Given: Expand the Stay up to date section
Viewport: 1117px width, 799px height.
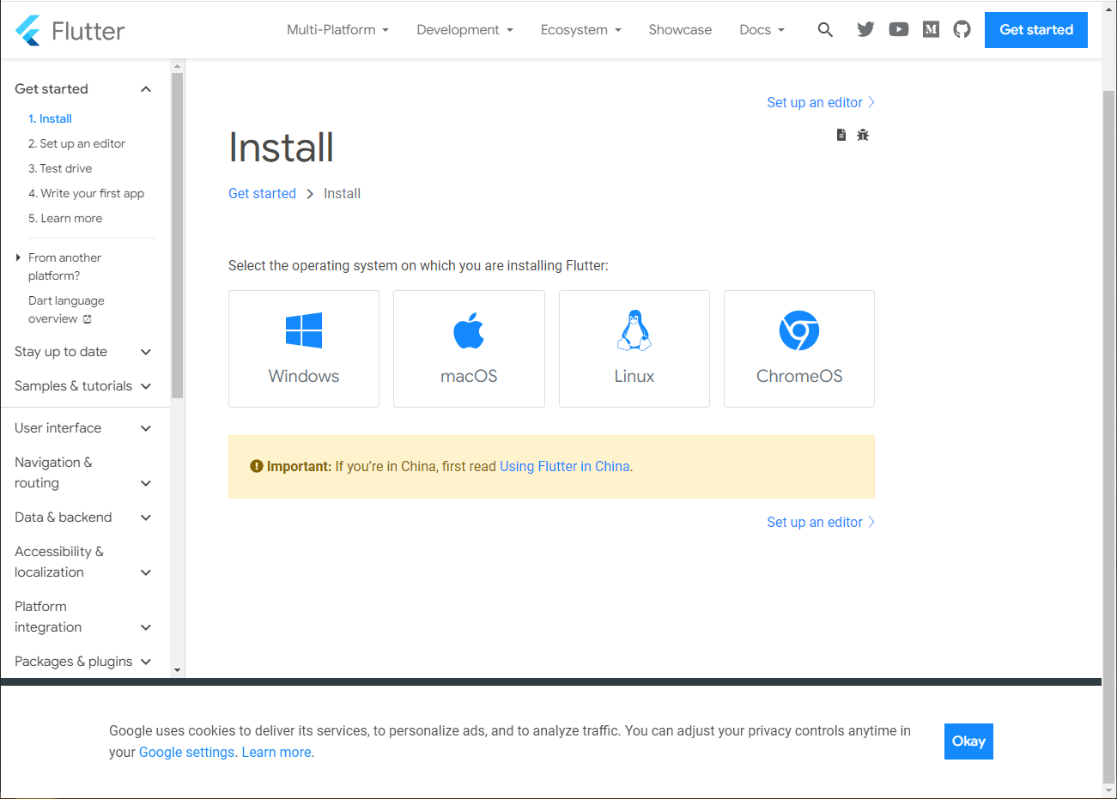Looking at the screenshot, I should tap(83, 352).
